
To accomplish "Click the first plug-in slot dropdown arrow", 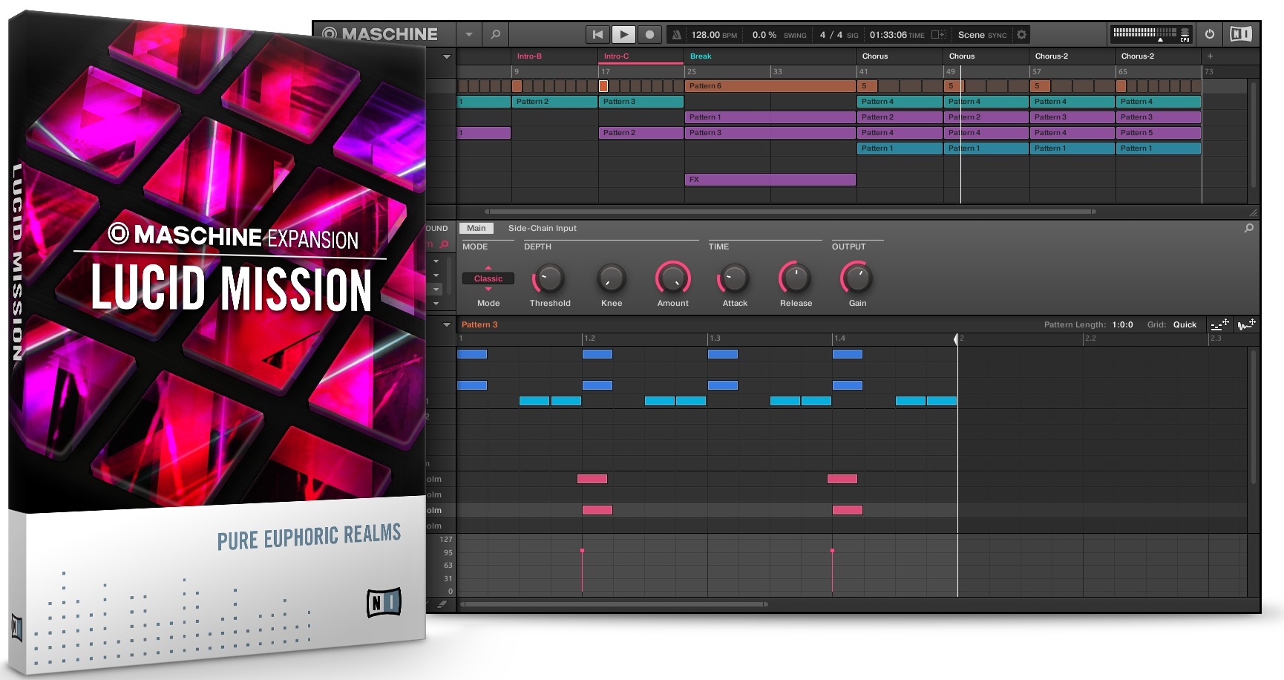I will click(x=436, y=261).
